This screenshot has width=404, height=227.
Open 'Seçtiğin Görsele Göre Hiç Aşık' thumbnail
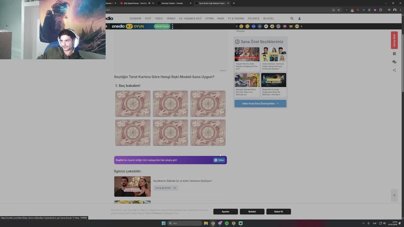click(247, 80)
